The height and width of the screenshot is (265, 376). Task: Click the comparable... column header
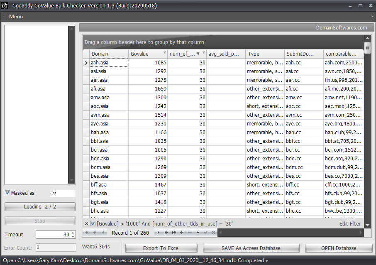point(343,54)
